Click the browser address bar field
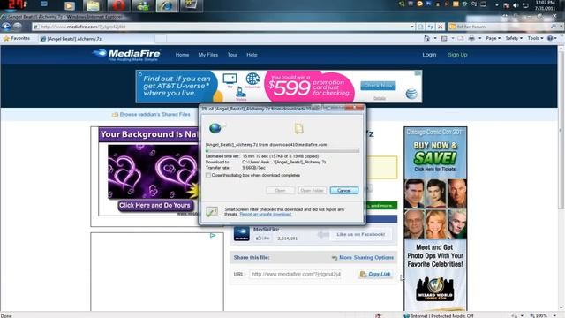This screenshot has height=318, width=565. pyautogui.click(x=223, y=26)
